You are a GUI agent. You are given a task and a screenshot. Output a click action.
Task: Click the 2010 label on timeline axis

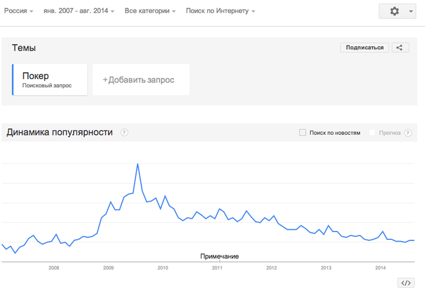click(163, 268)
